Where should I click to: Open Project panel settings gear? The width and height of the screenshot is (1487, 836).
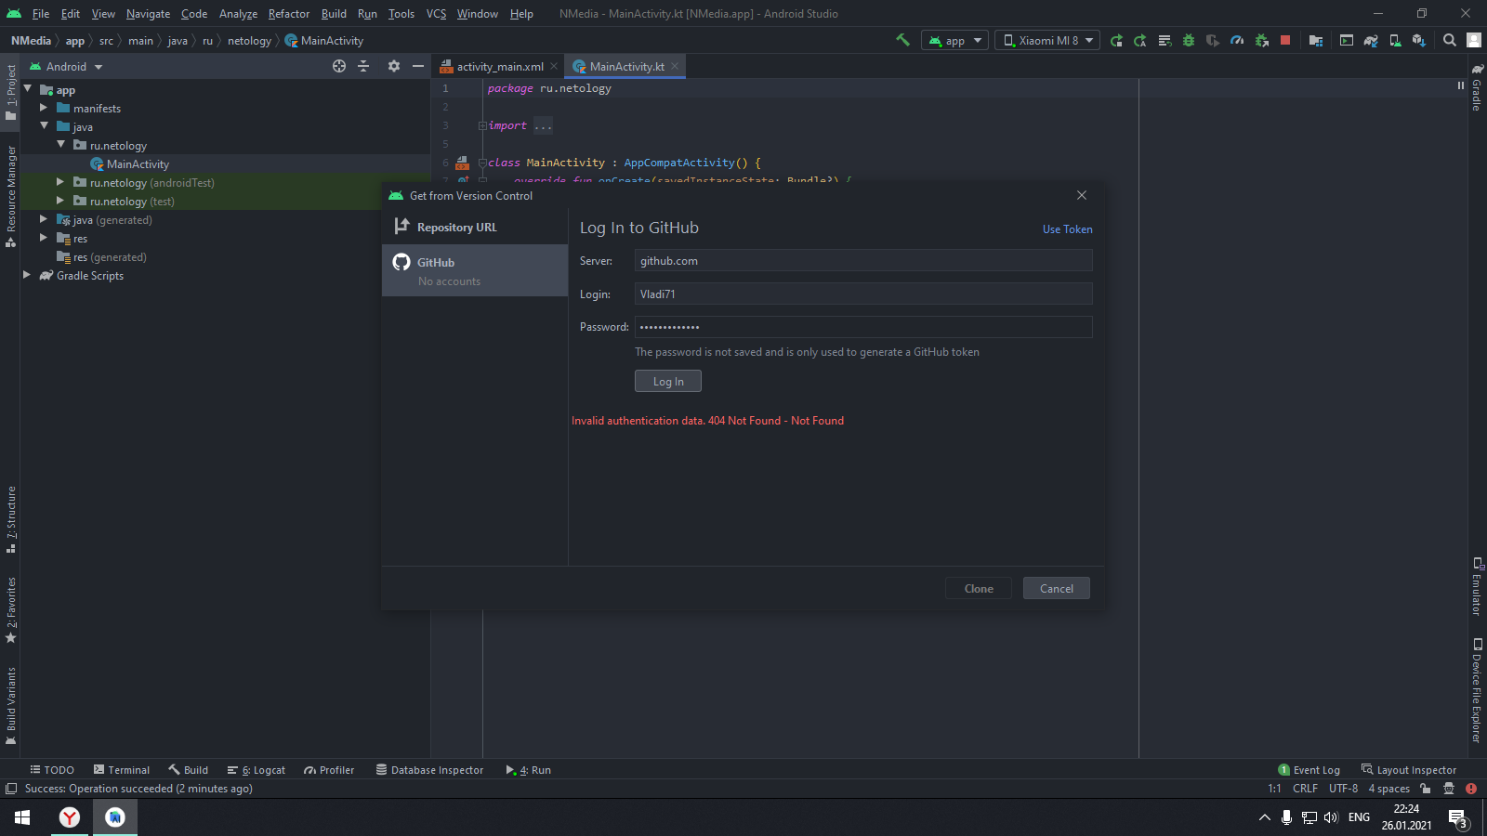click(x=394, y=66)
